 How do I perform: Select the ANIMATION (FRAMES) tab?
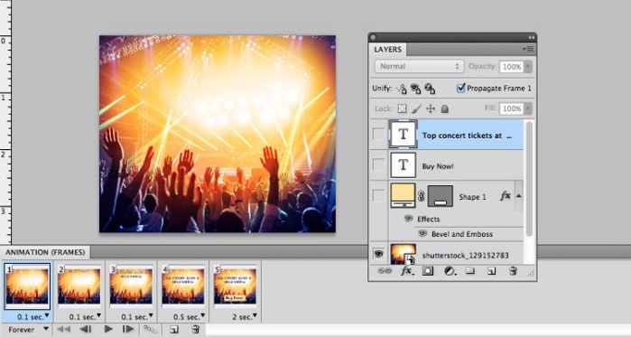45,252
